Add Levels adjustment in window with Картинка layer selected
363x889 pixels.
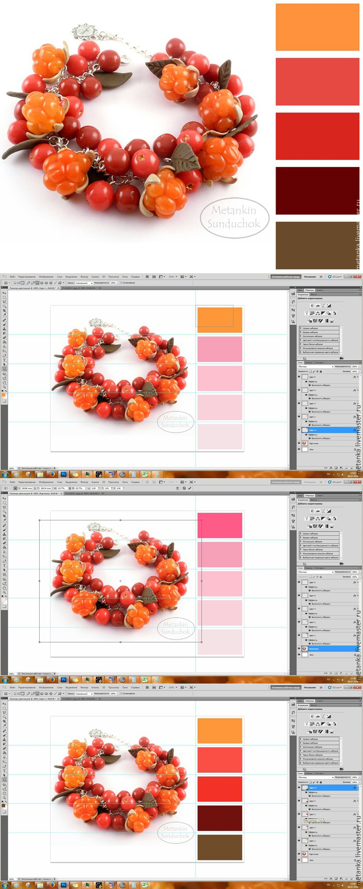(x=318, y=511)
